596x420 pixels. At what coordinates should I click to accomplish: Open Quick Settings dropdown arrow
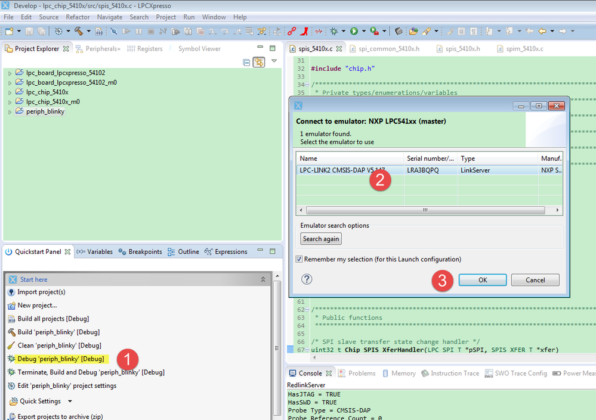(70, 401)
